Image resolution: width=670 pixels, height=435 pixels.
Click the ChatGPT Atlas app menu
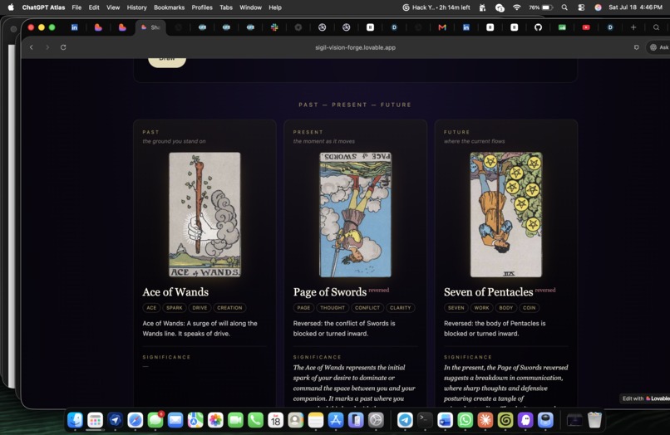[x=43, y=7]
